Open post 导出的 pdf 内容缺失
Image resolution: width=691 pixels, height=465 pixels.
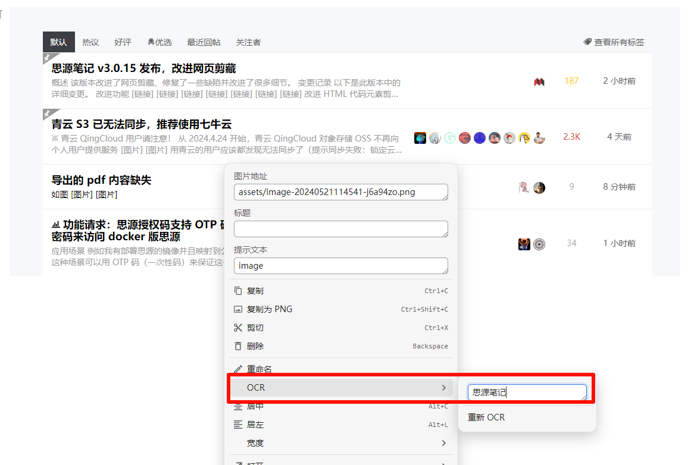click(x=101, y=180)
